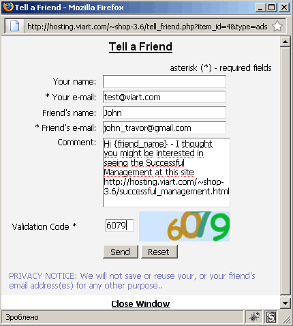The image size is (293, 326).
Task: Click the scrollbar up arrow
Action: coord(285,42)
